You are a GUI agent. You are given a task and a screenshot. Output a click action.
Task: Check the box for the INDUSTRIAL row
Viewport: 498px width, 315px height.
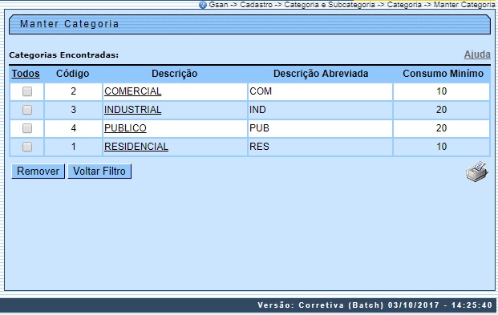[27, 110]
